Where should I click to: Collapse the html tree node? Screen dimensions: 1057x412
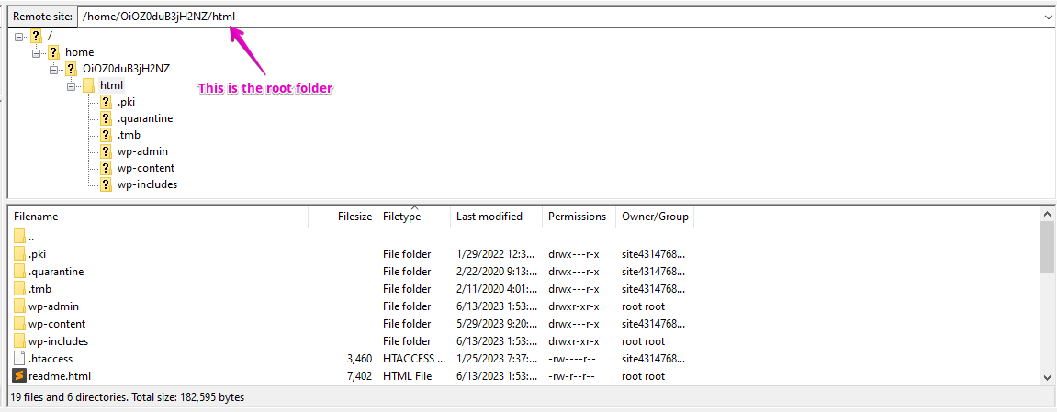point(72,85)
